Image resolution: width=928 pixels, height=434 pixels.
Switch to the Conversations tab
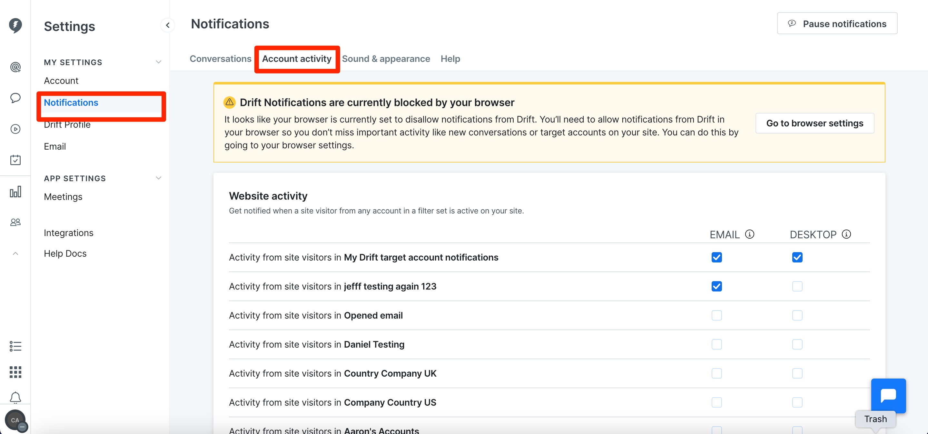(x=221, y=59)
